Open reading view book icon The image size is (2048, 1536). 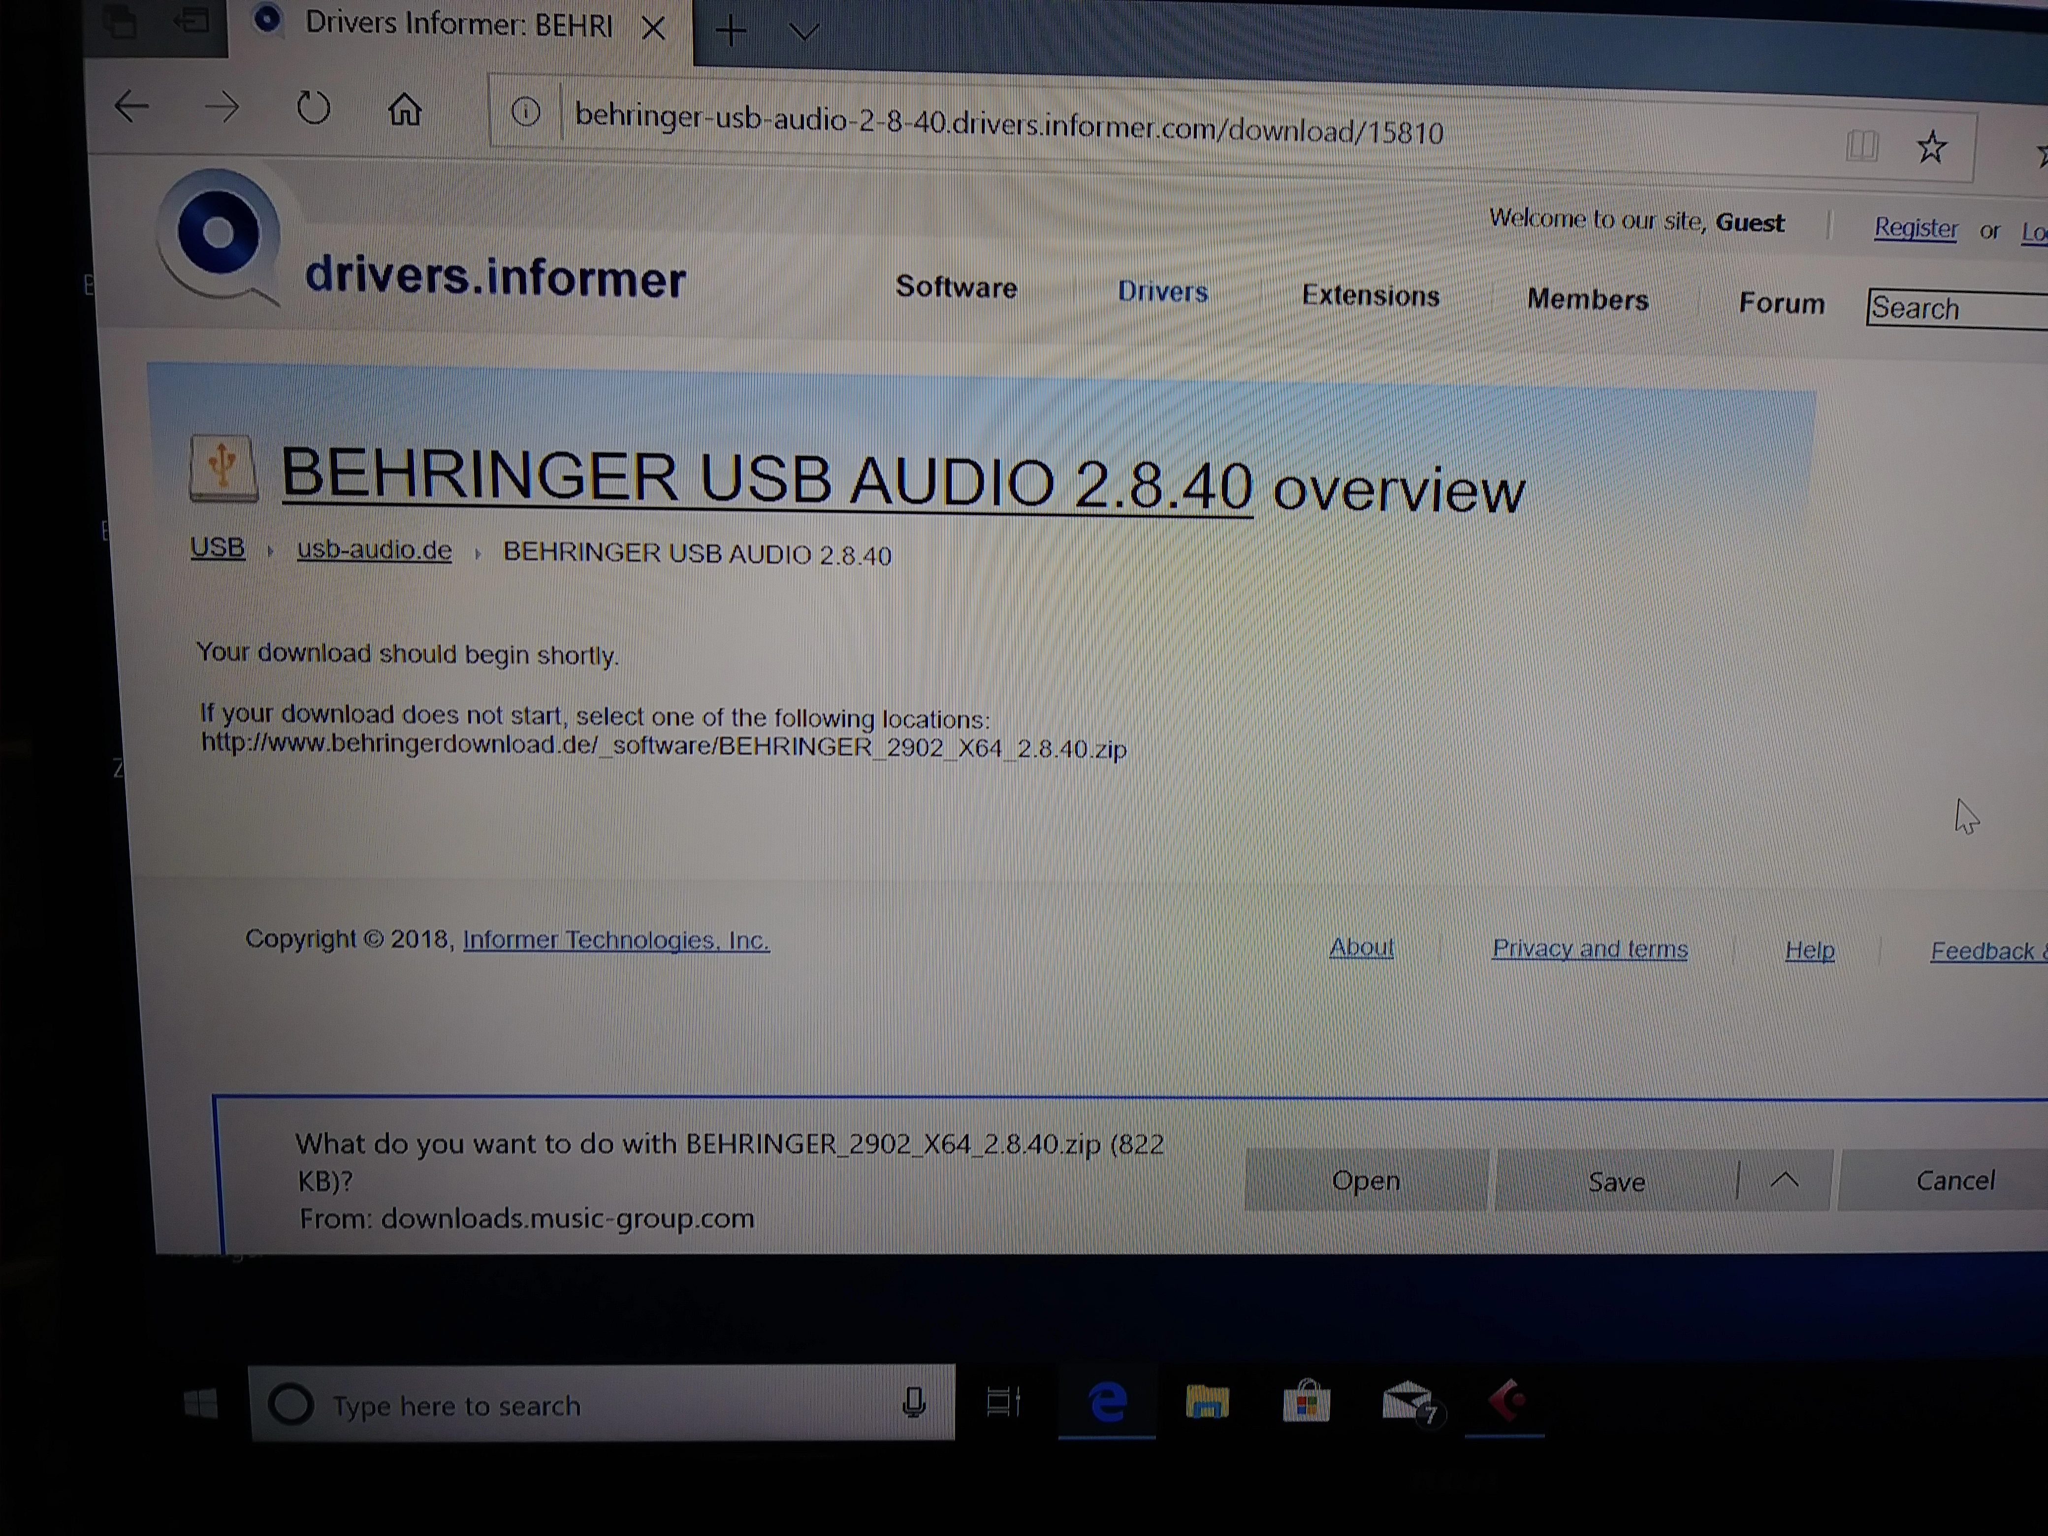point(1861,145)
